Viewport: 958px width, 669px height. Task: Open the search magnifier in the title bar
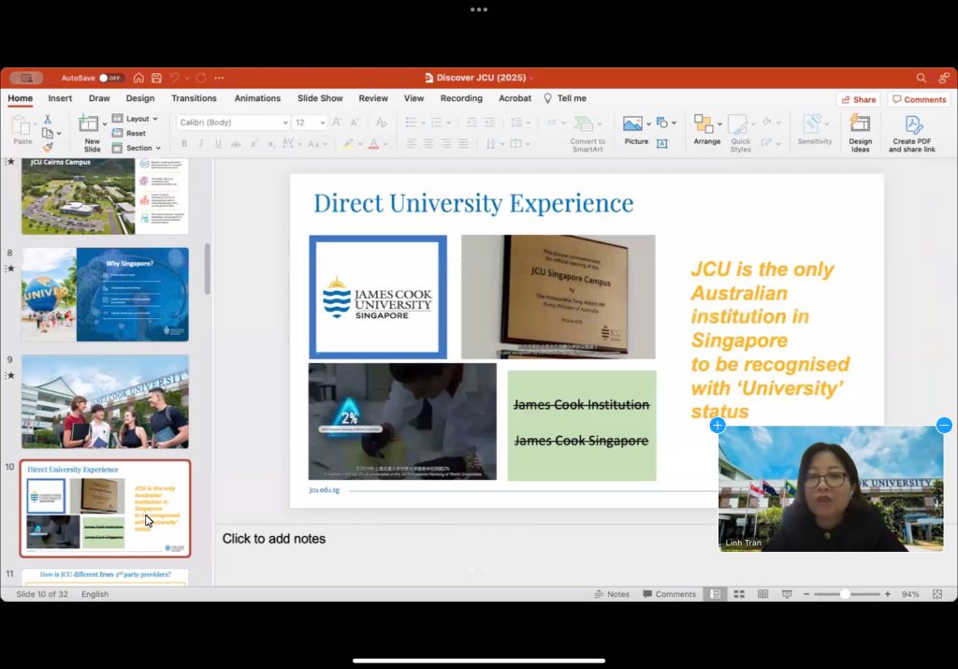(x=922, y=78)
